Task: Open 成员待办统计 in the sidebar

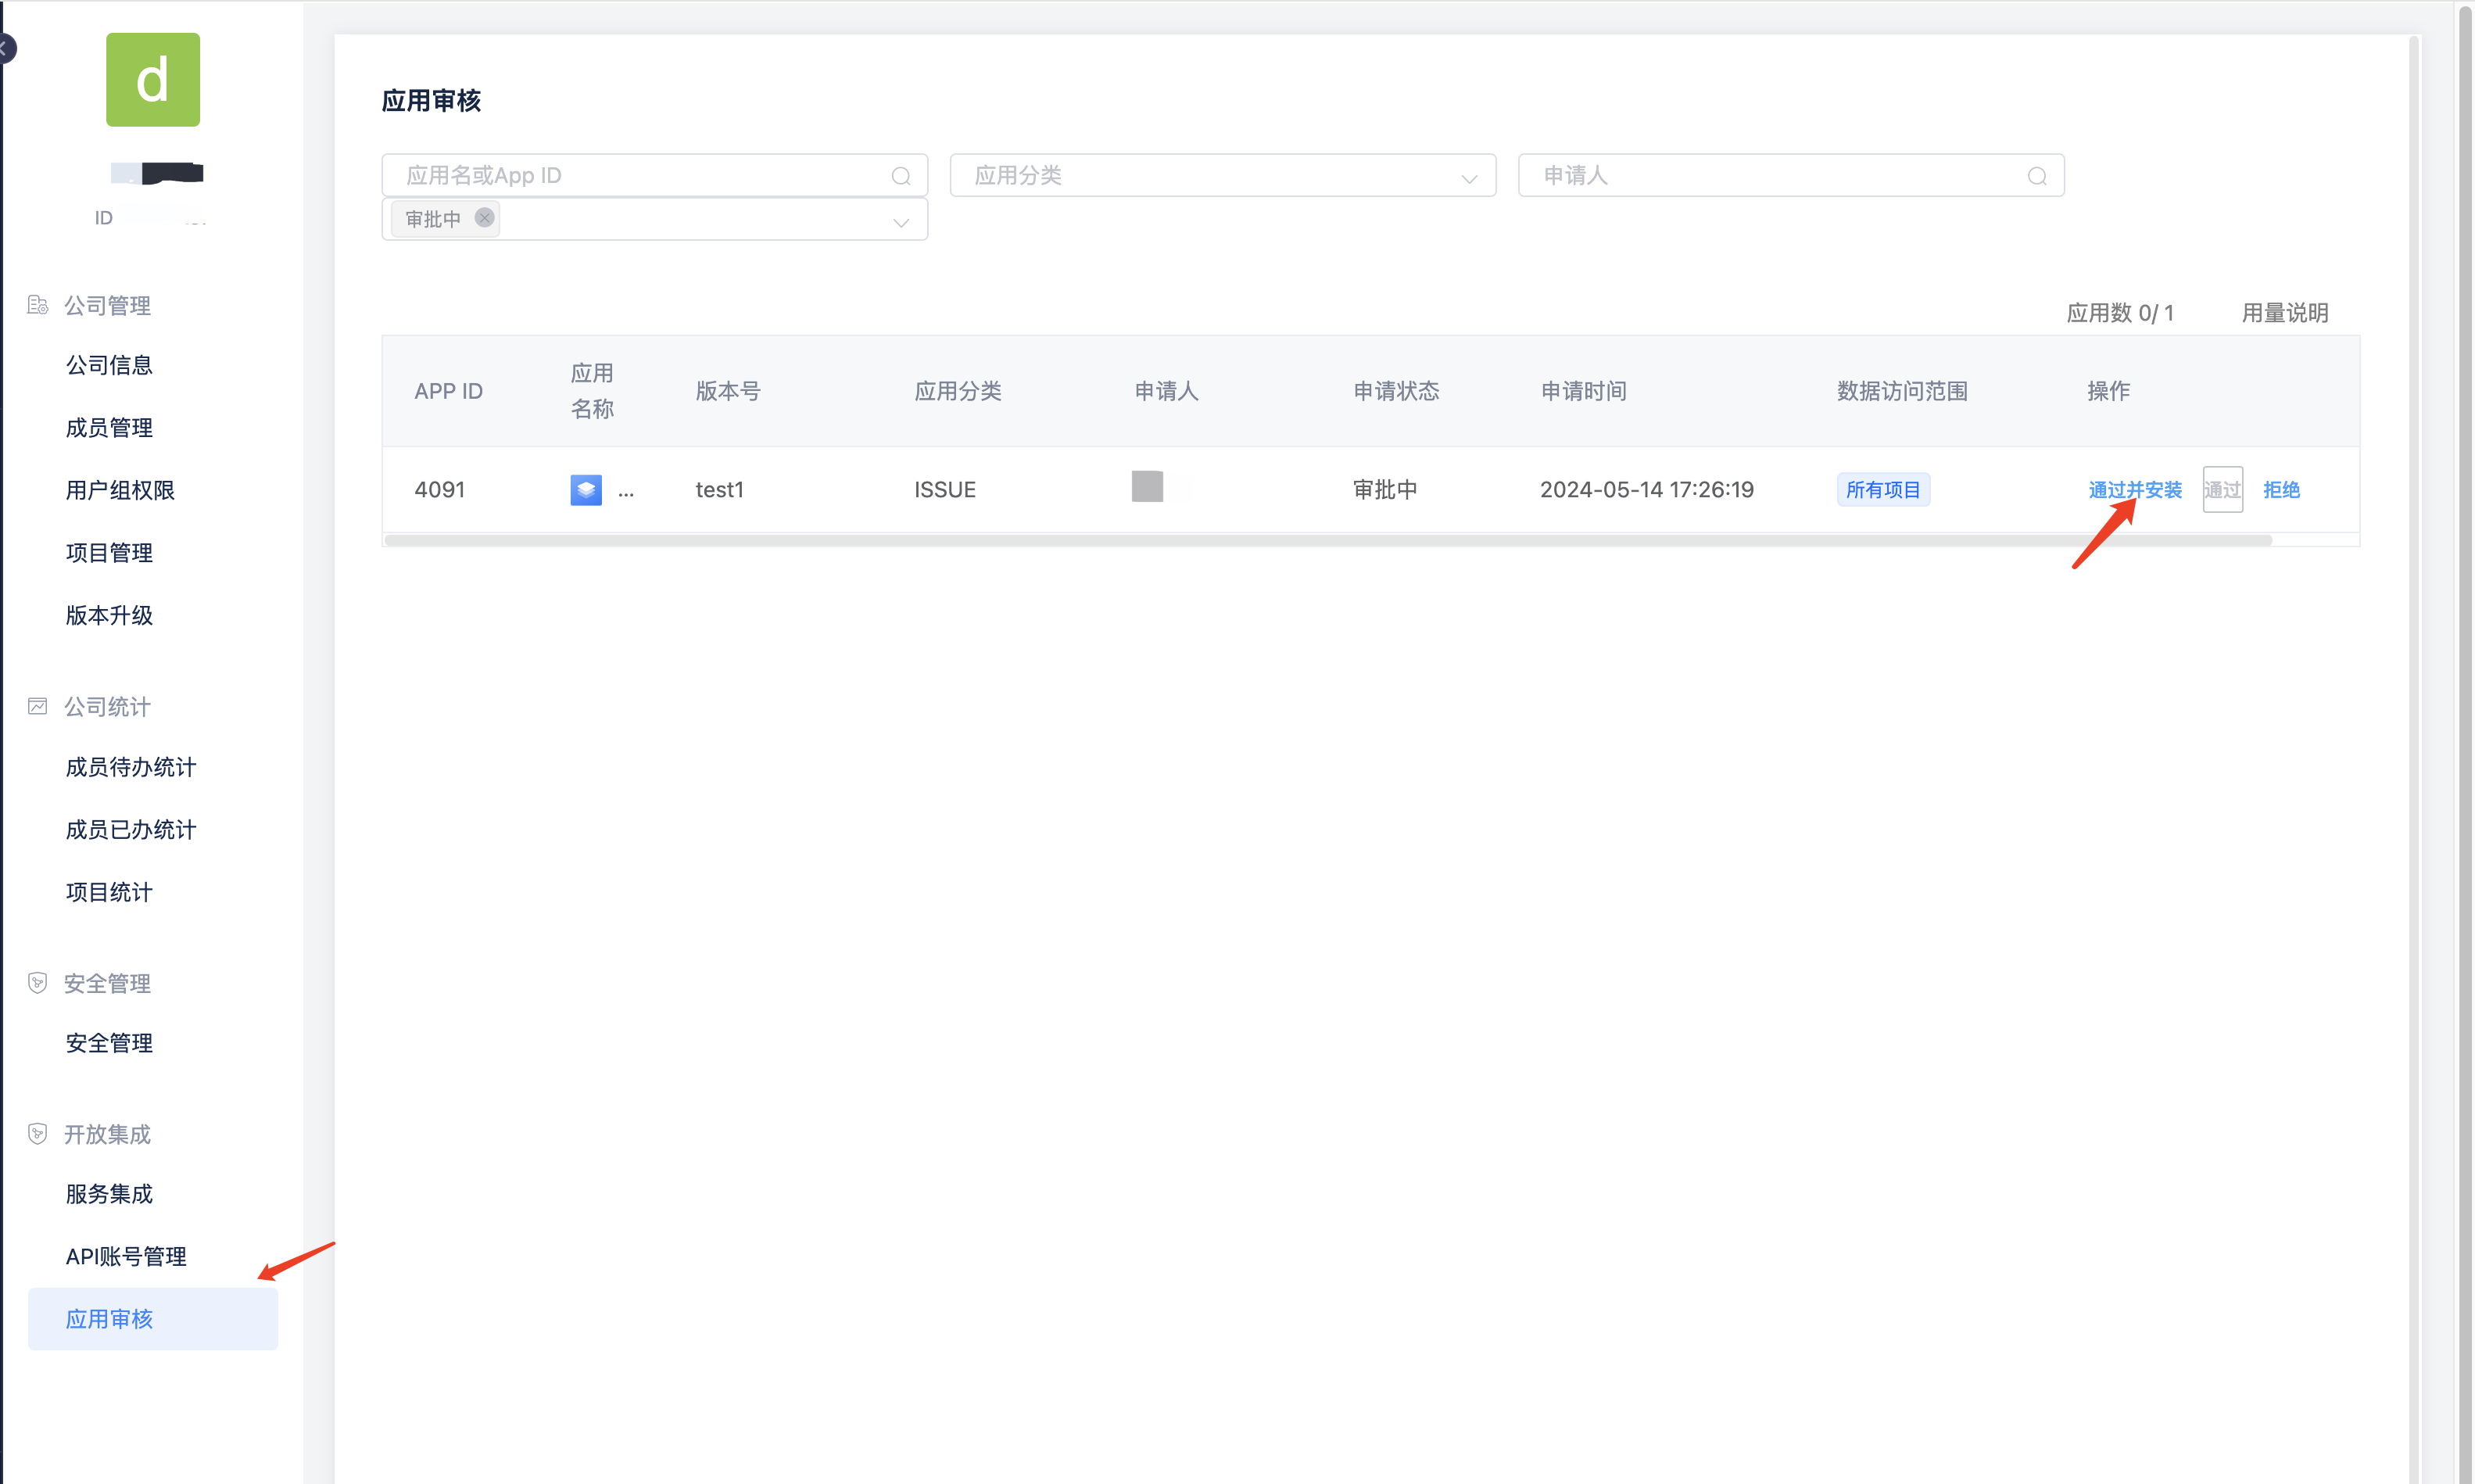Action: tap(131, 767)
